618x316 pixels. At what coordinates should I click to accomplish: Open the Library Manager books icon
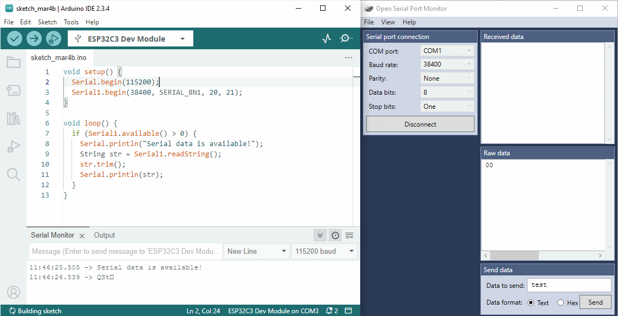14,119
